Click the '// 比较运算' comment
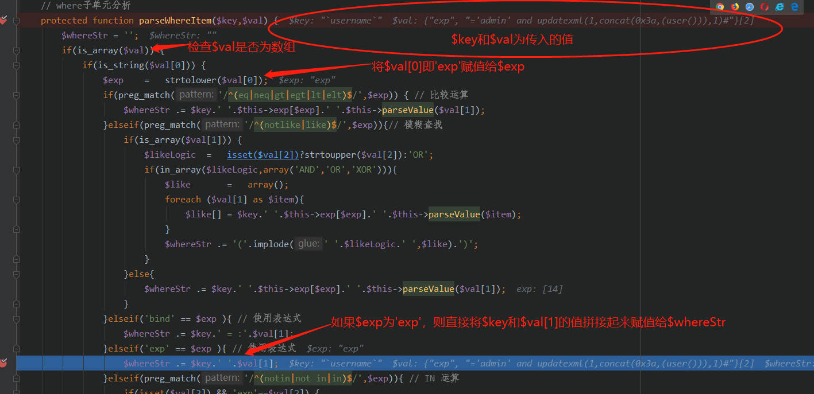The height and width of the screenshot is (394, 814). [x=441, y=95]
